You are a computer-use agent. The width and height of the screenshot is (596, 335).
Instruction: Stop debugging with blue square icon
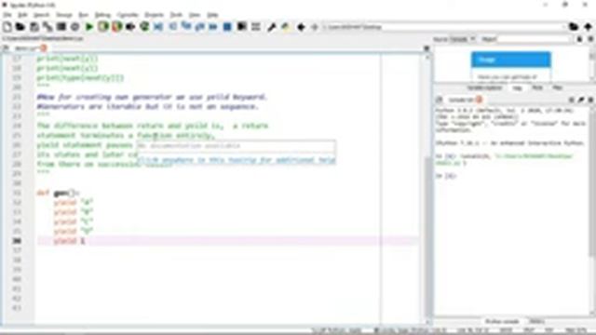pyautogui.click(x=227, y=27)
